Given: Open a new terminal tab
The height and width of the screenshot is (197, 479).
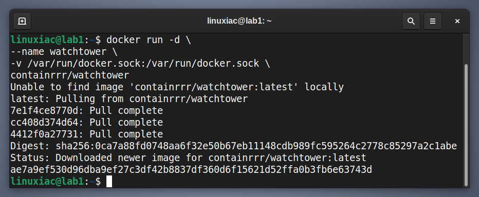Looking at the screenshot, I should pos(22,21).
